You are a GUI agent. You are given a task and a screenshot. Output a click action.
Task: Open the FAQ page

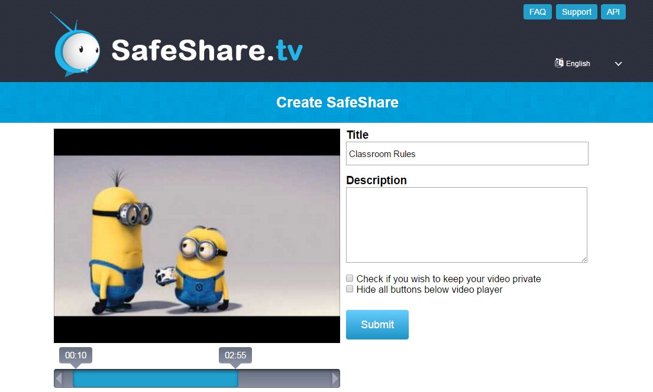point(537,12)
